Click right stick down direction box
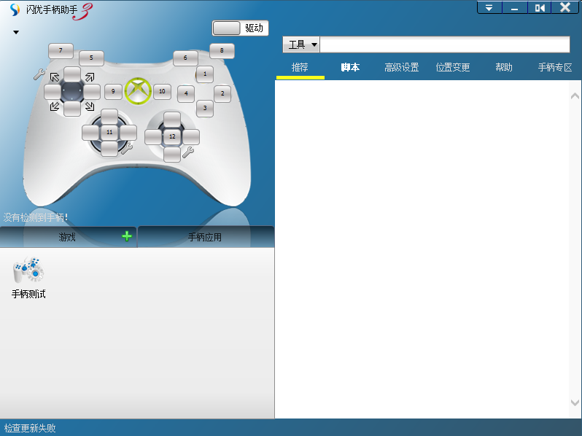Viewport: 582px width, 436px height. coord(172,155)
